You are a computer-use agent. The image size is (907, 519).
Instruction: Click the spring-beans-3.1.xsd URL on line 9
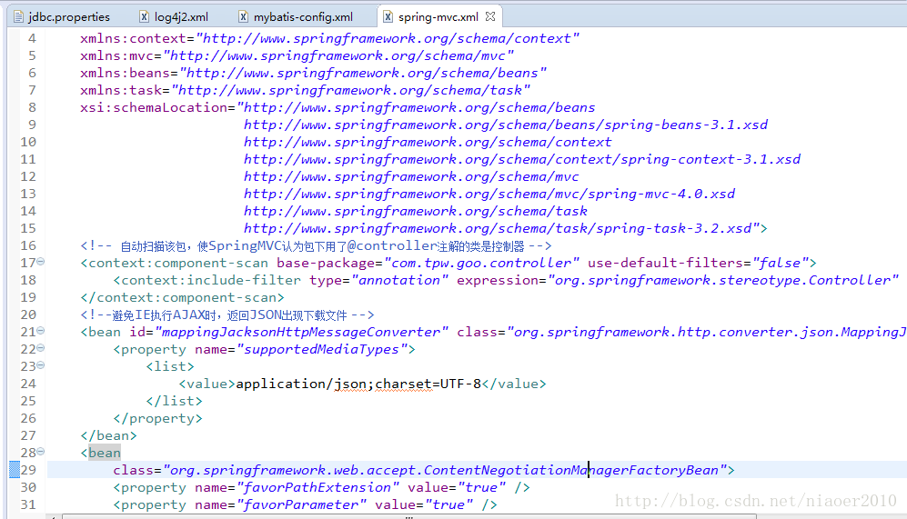pyautogui.click(x=506, y=125)
